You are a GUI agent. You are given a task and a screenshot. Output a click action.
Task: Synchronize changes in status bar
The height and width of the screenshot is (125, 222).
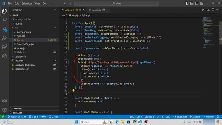pyautogui.click(x=22, y=117)
